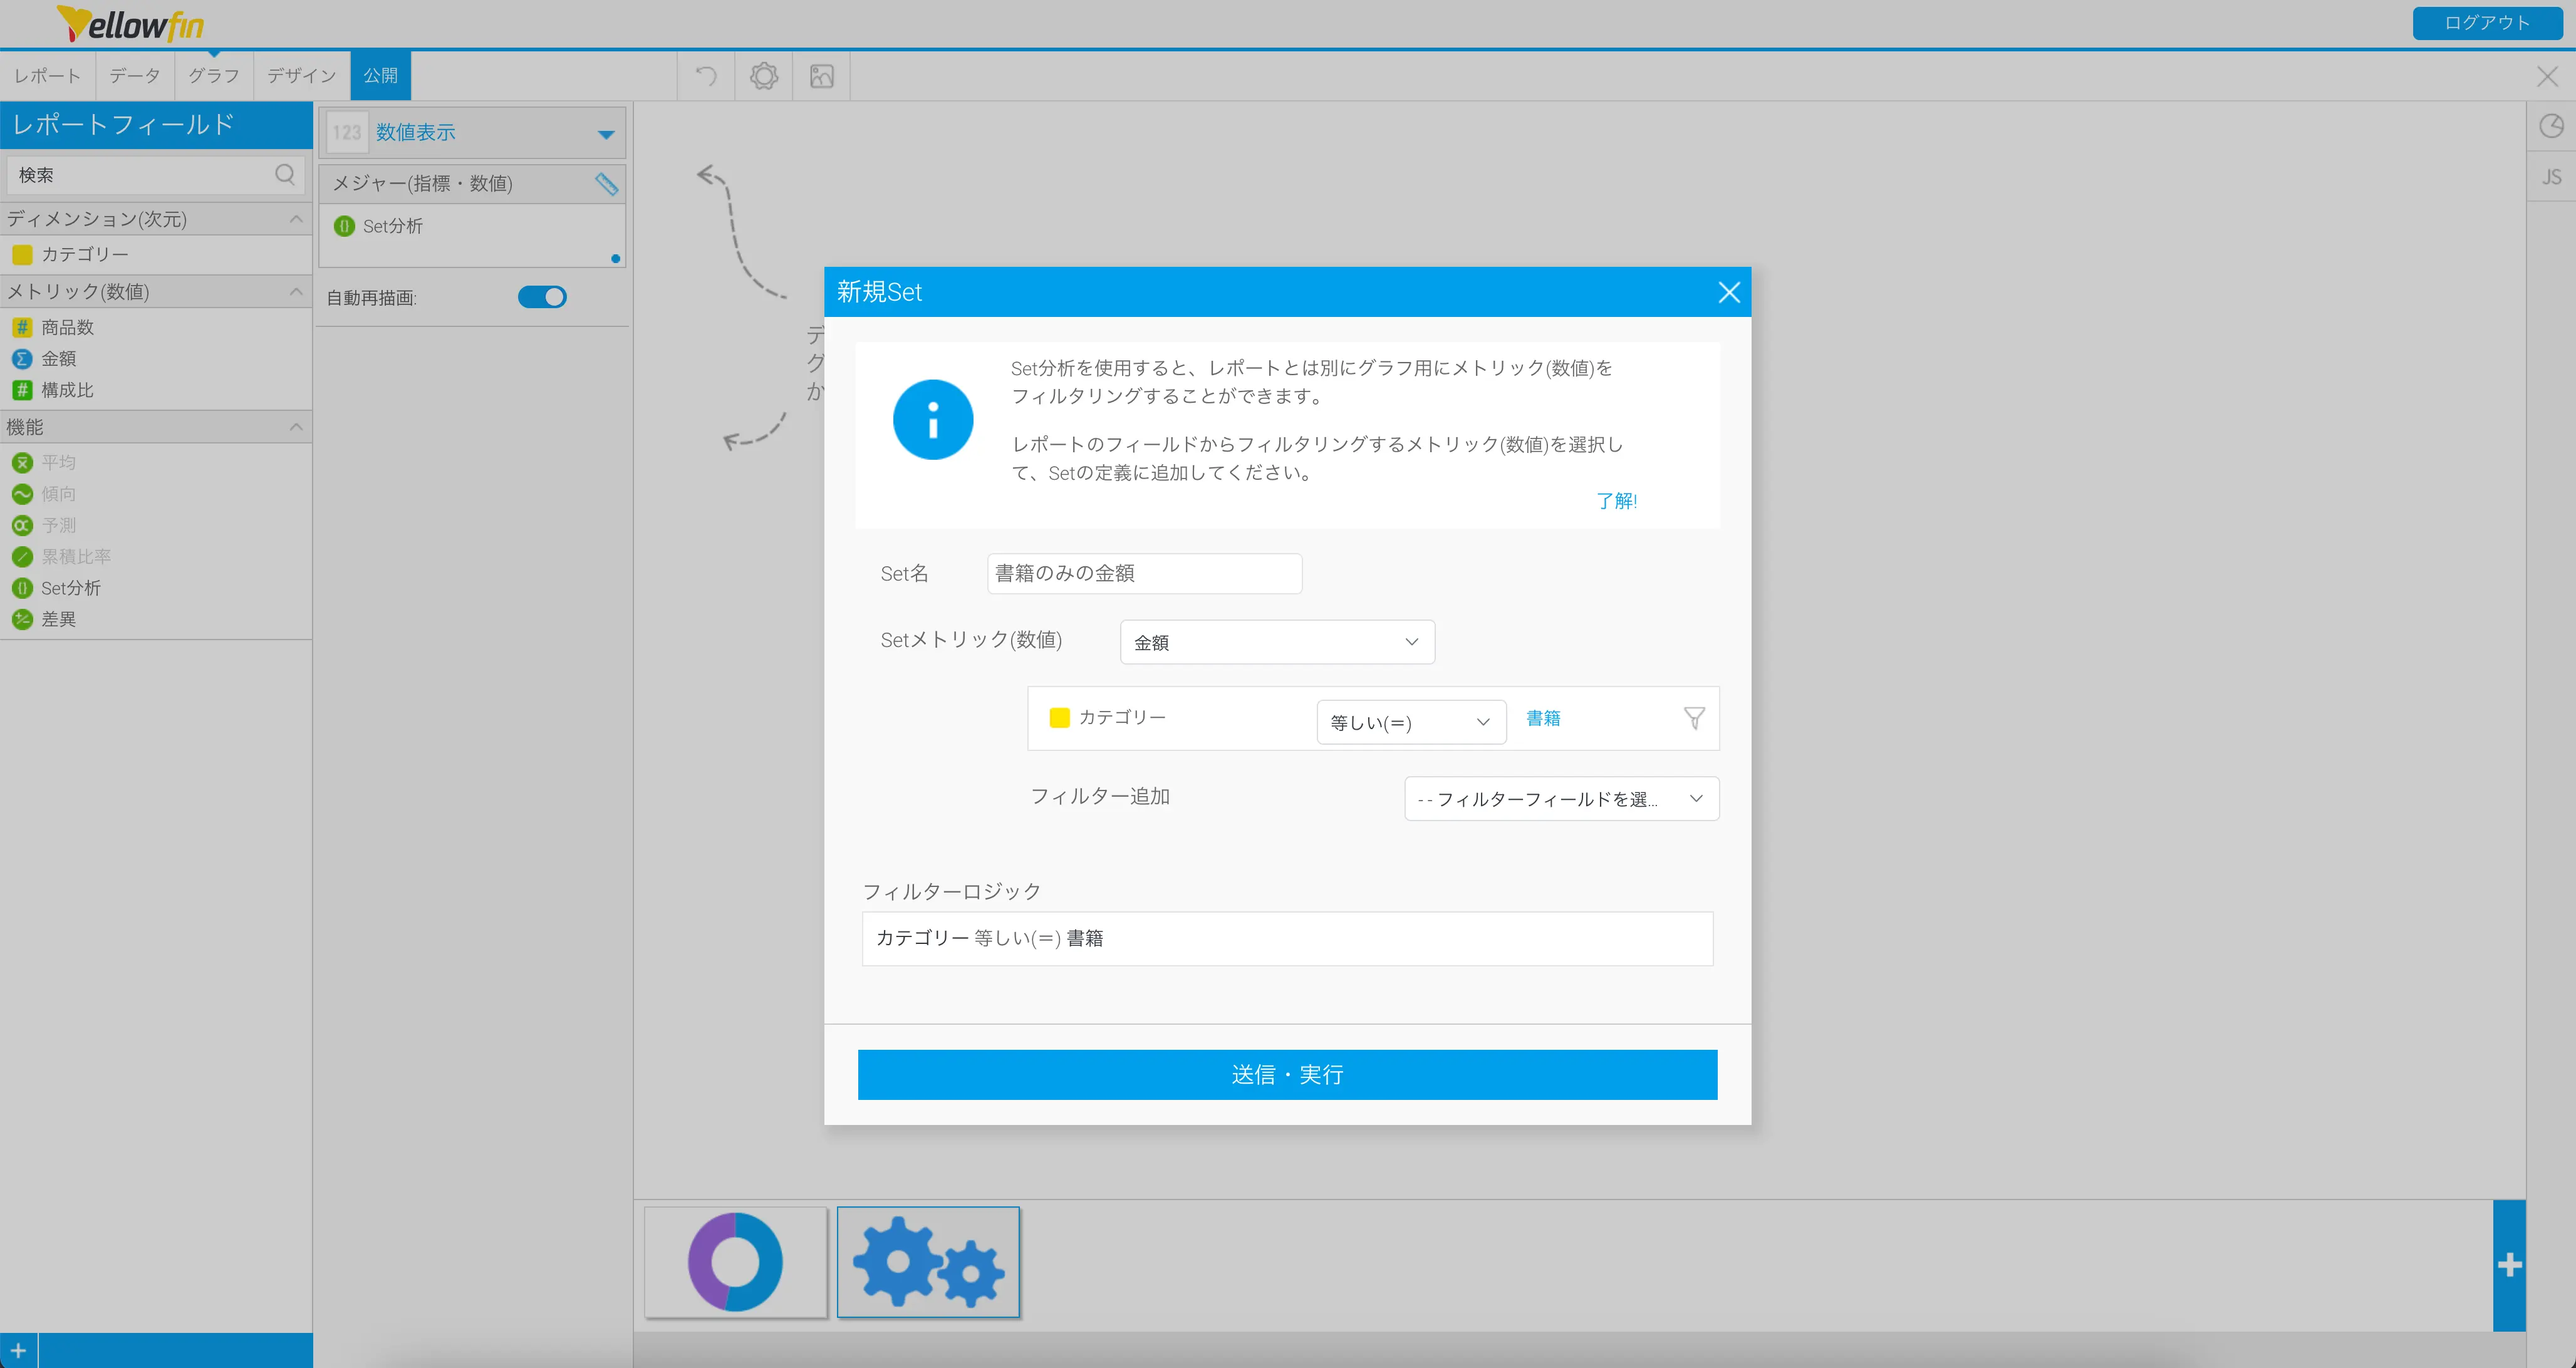
Task: Click the undo arrow icon in toolbar
Action: coord(706,76)
